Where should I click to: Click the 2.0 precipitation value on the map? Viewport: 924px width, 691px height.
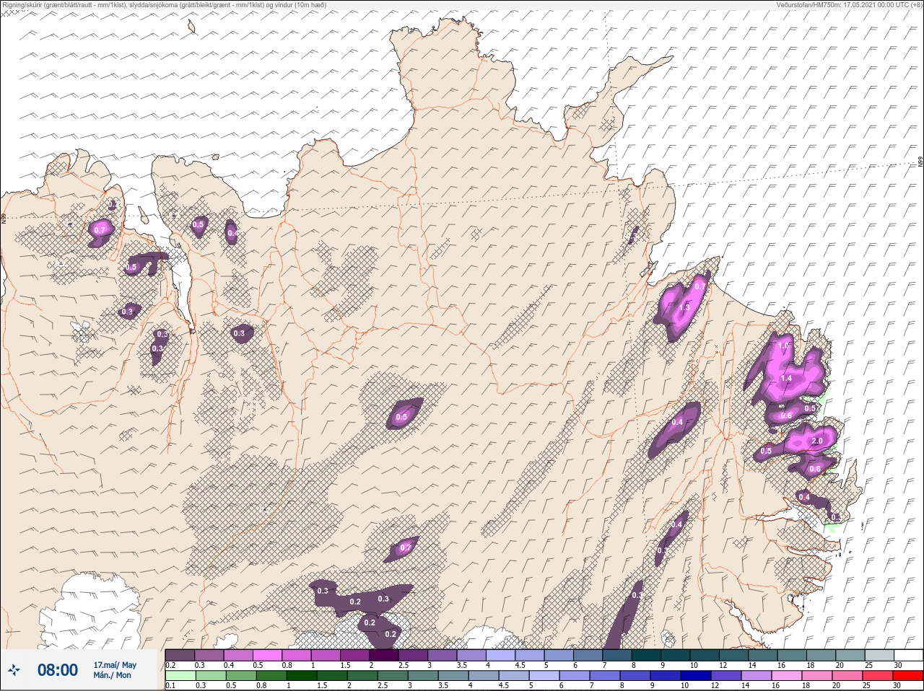pos(817,441)
